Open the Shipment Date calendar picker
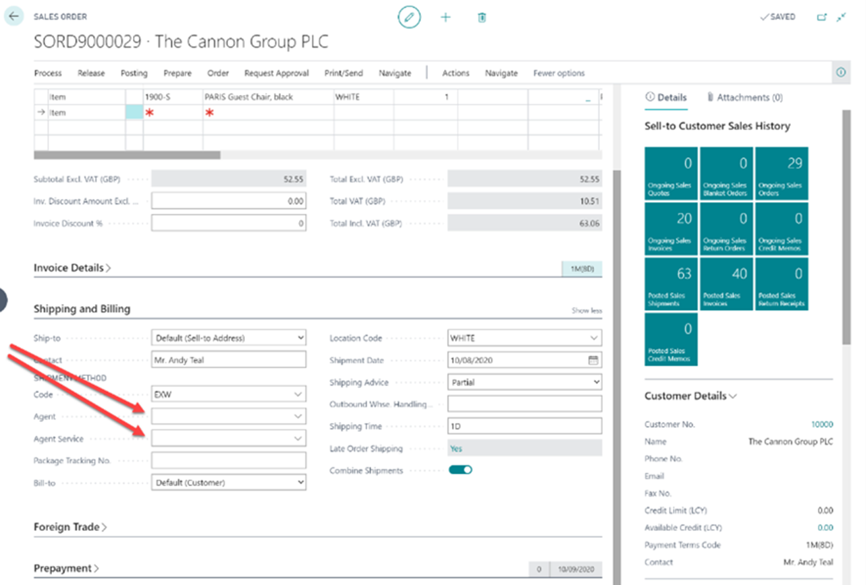 tap(593, 361)
